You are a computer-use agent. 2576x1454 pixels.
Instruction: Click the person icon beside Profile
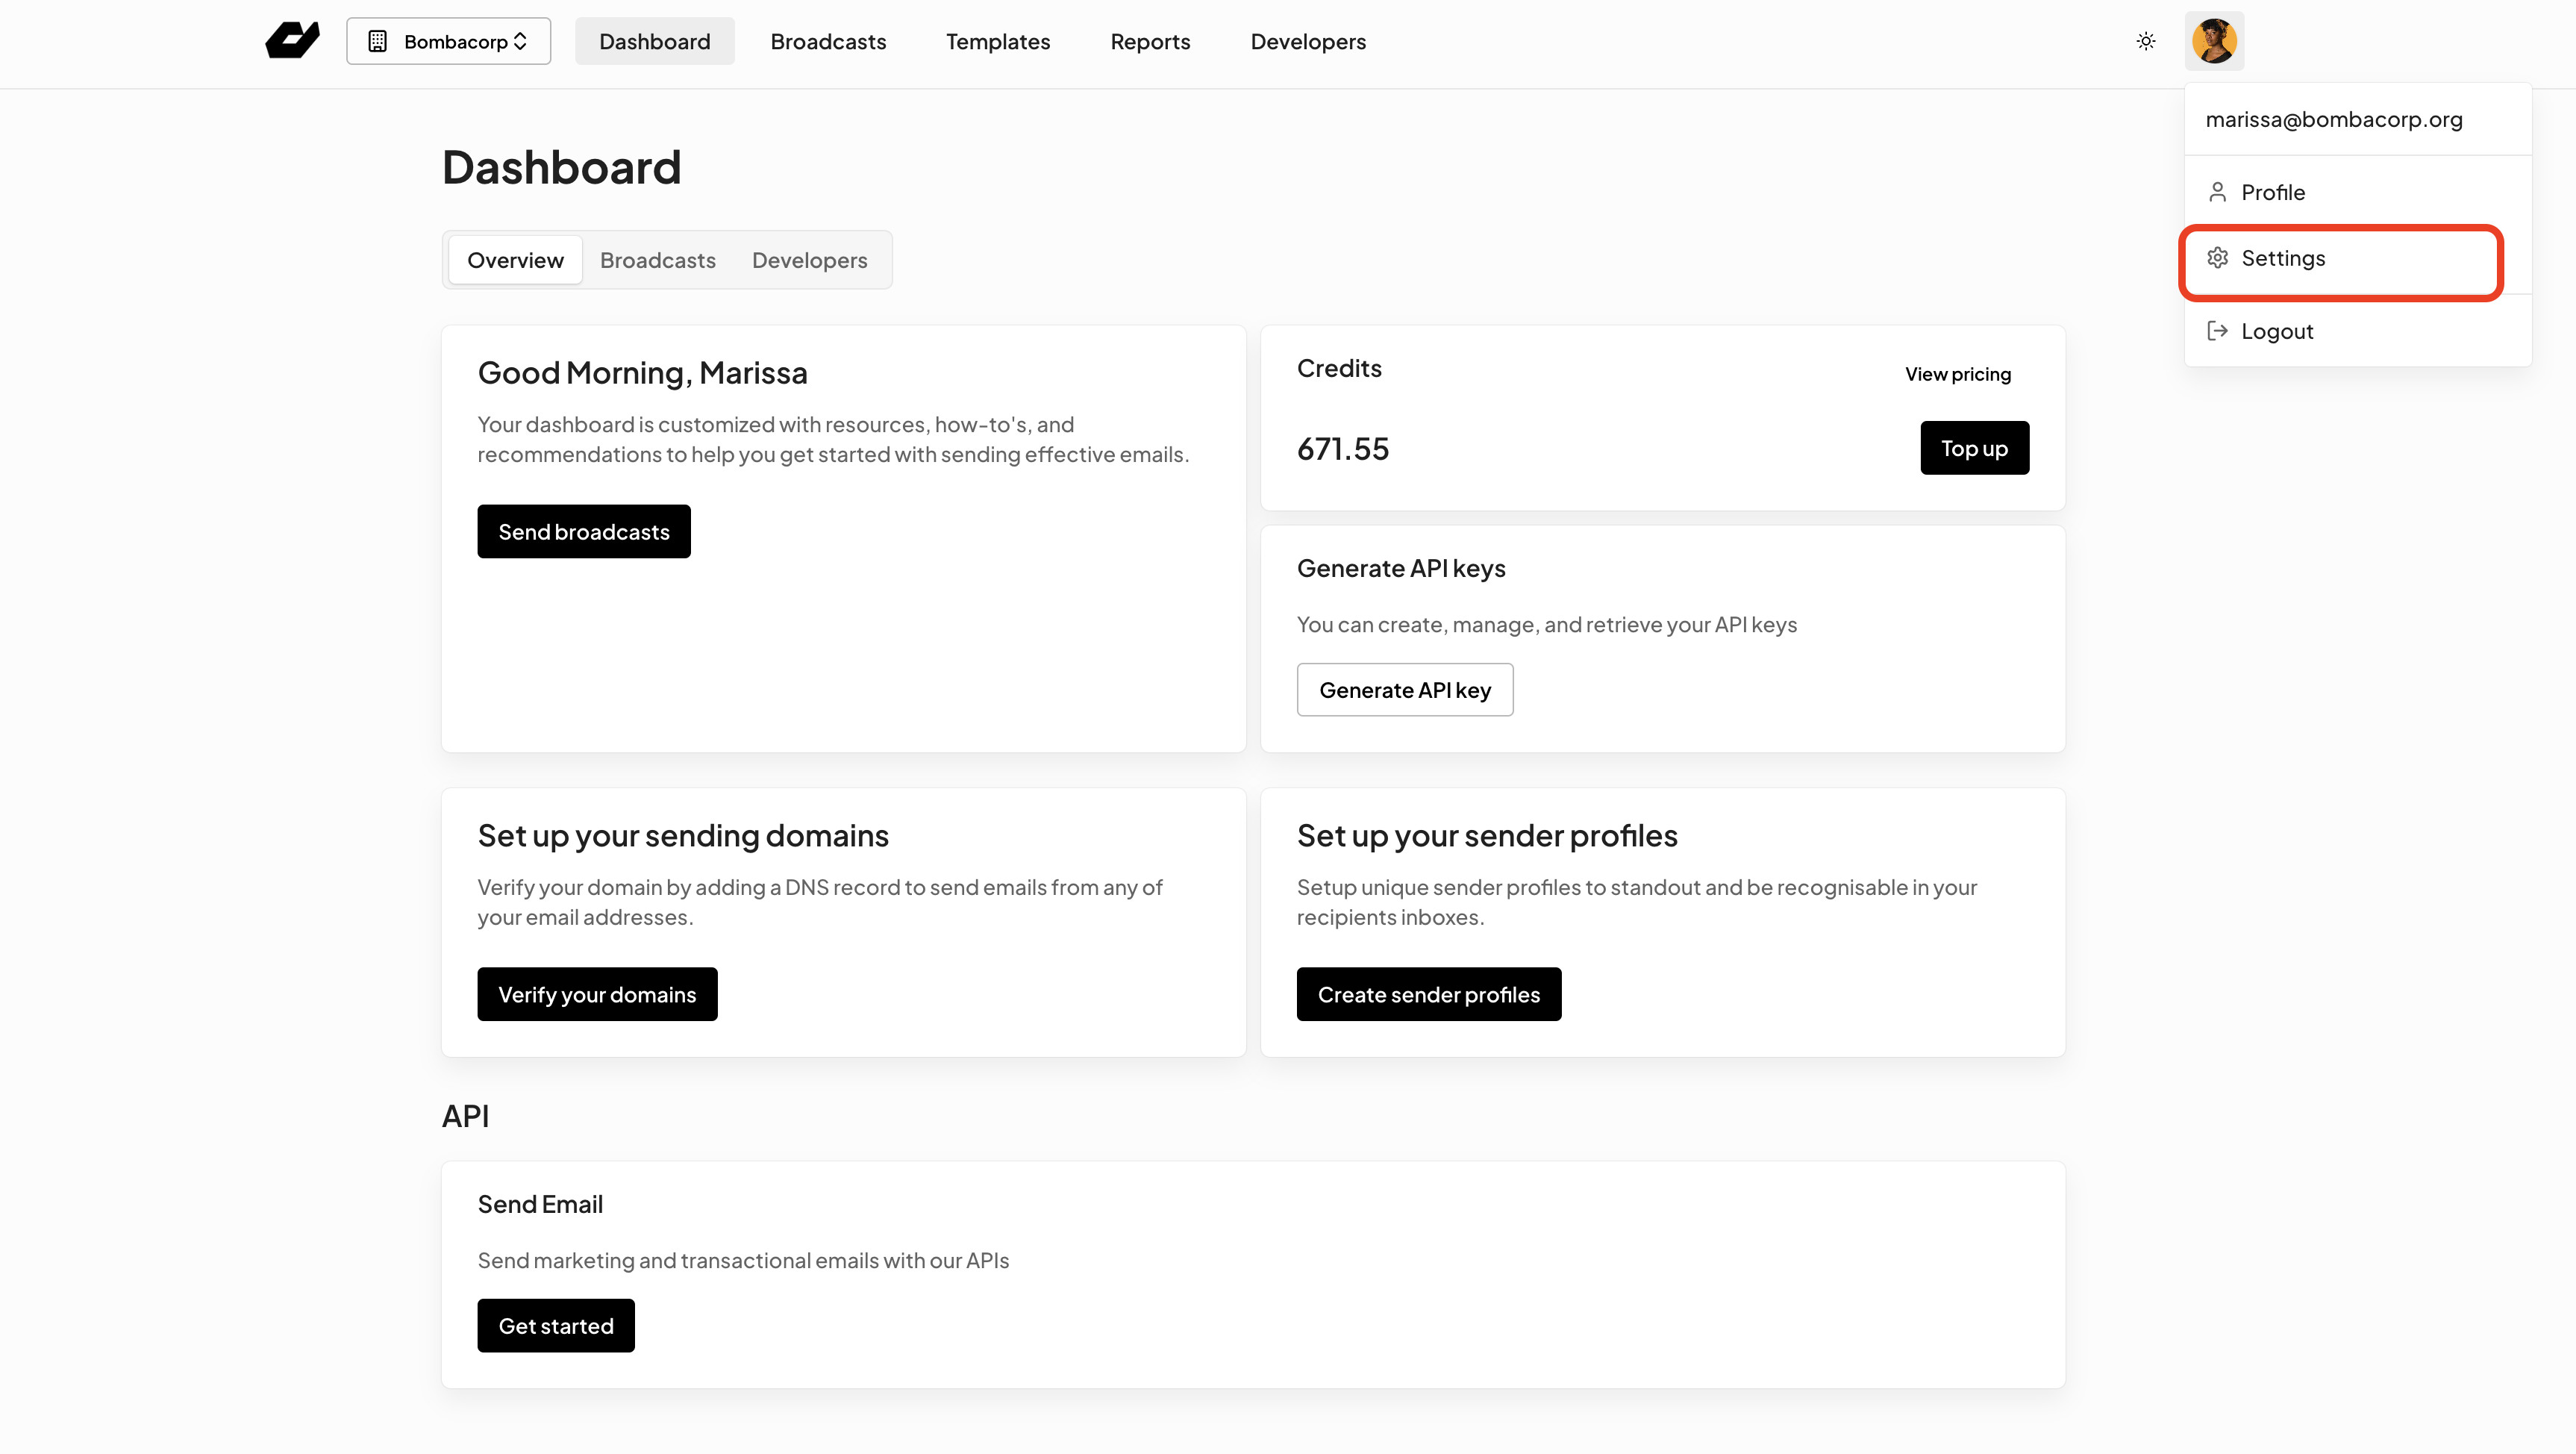[x=2217, y=192]
